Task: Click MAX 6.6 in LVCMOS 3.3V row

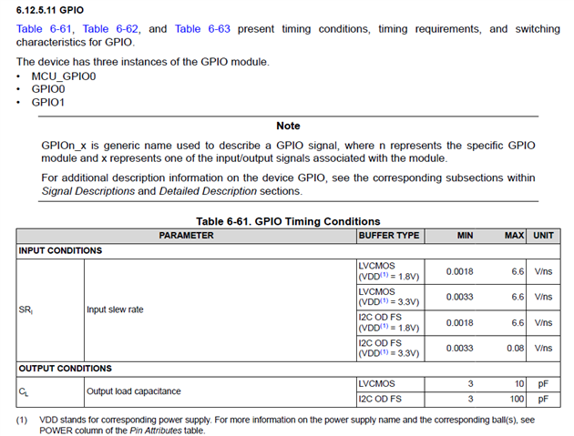Action: click(518, 297)
